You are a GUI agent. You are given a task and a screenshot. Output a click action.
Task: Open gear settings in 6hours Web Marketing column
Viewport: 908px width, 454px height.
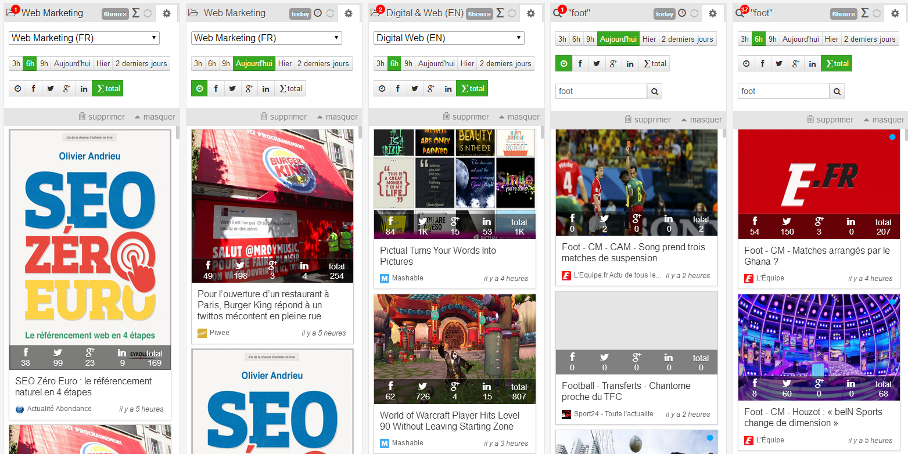166,13
